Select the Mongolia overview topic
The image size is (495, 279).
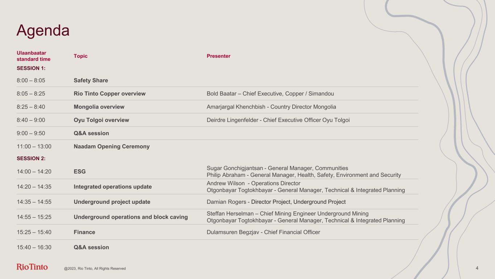[x=99, y=107]
